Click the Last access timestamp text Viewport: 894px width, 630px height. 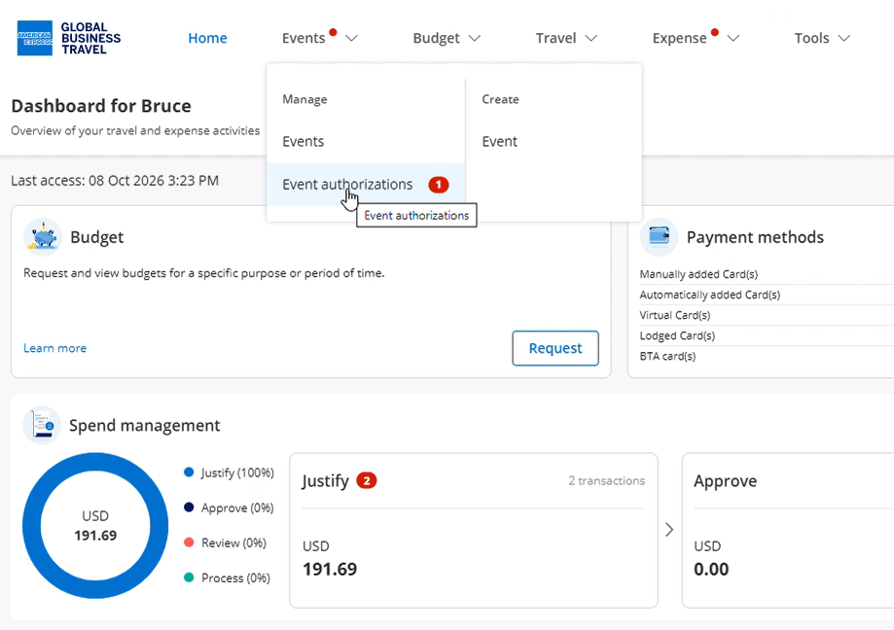pos(115,181)
